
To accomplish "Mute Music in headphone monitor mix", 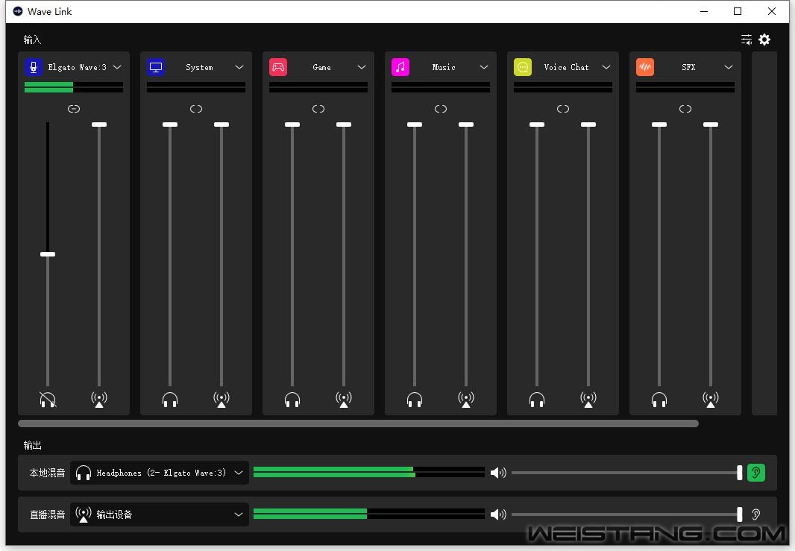I will tap(415, 400).
